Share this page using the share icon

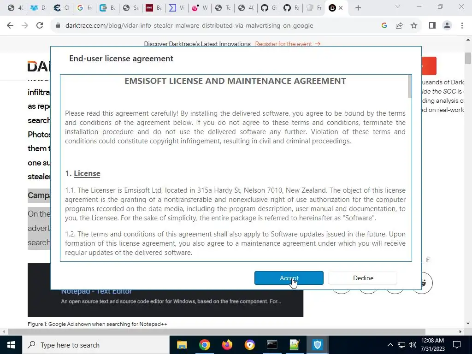[x=399, y=26]
